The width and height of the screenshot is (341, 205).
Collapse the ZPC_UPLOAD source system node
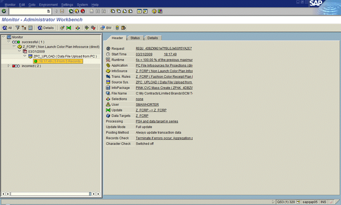coord(25,56)
